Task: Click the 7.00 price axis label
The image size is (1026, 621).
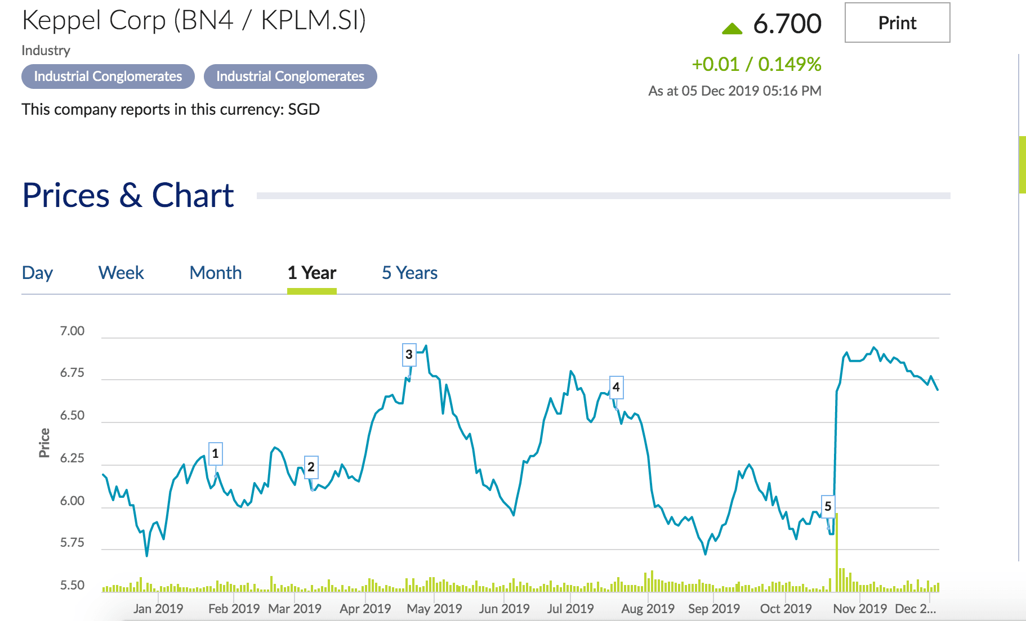Action: pos(72,331)
